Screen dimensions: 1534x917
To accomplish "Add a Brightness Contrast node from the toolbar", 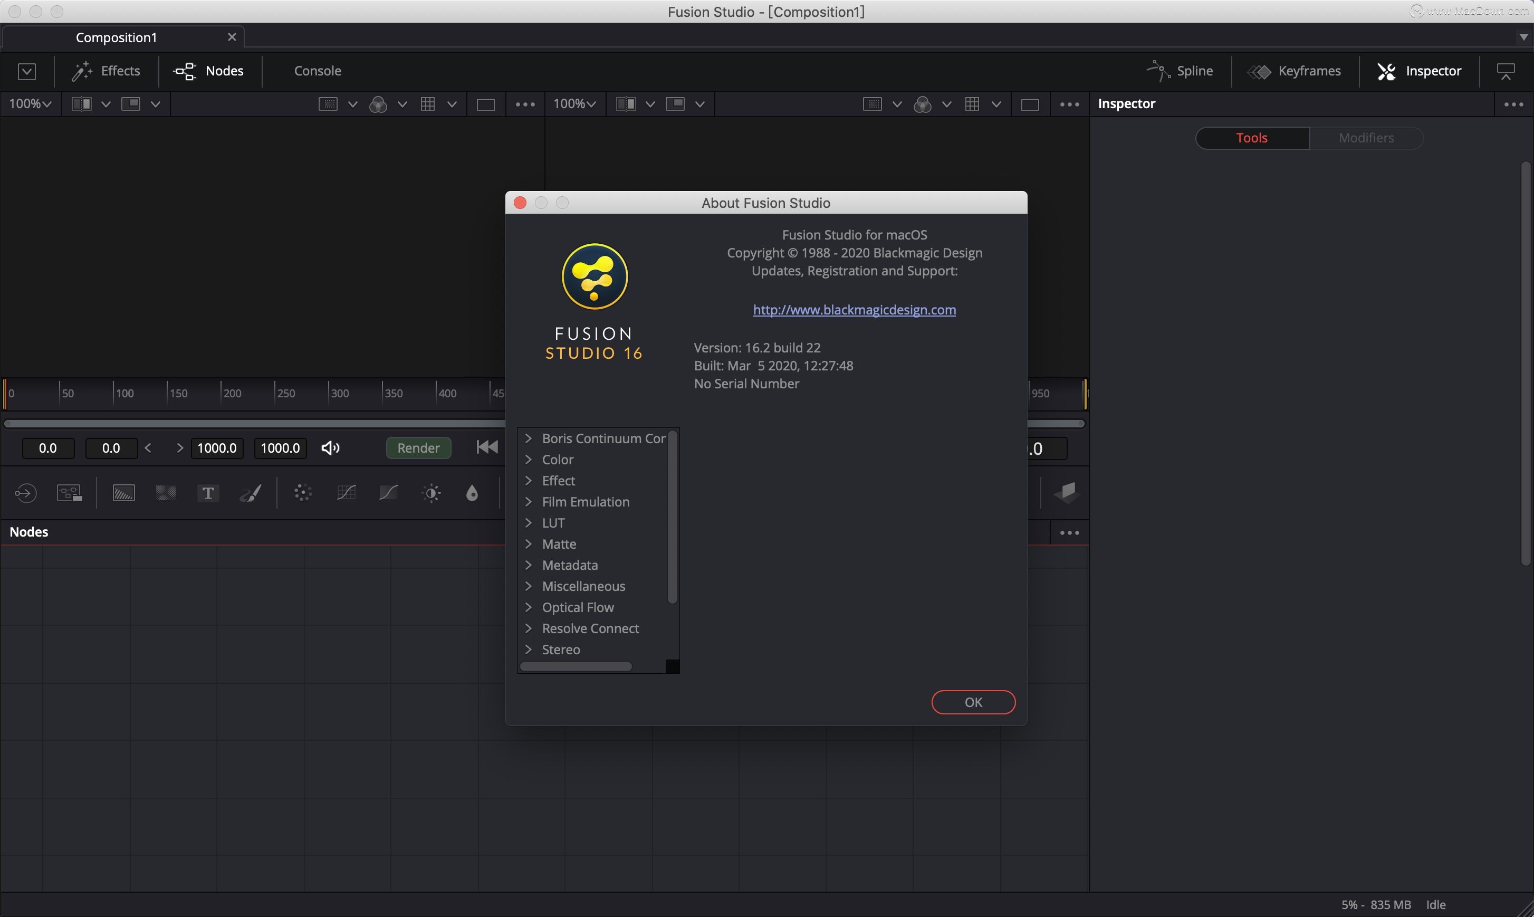I will point(431,493).
